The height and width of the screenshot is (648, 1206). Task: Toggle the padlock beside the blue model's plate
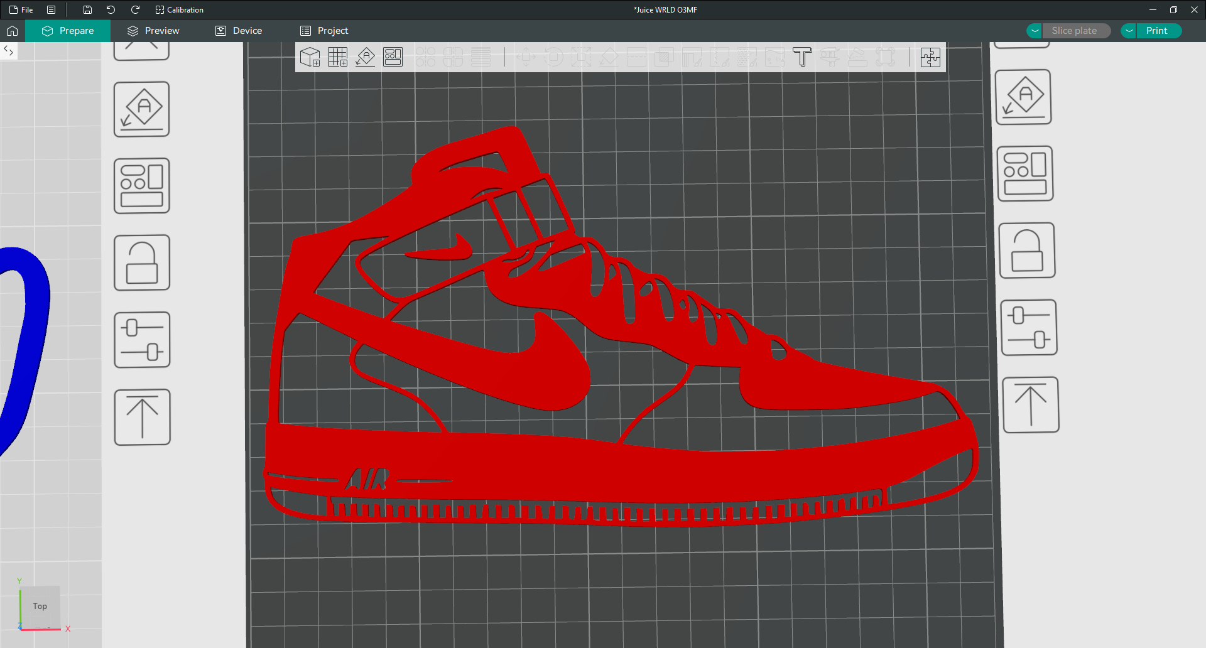[x=142, y=262]
